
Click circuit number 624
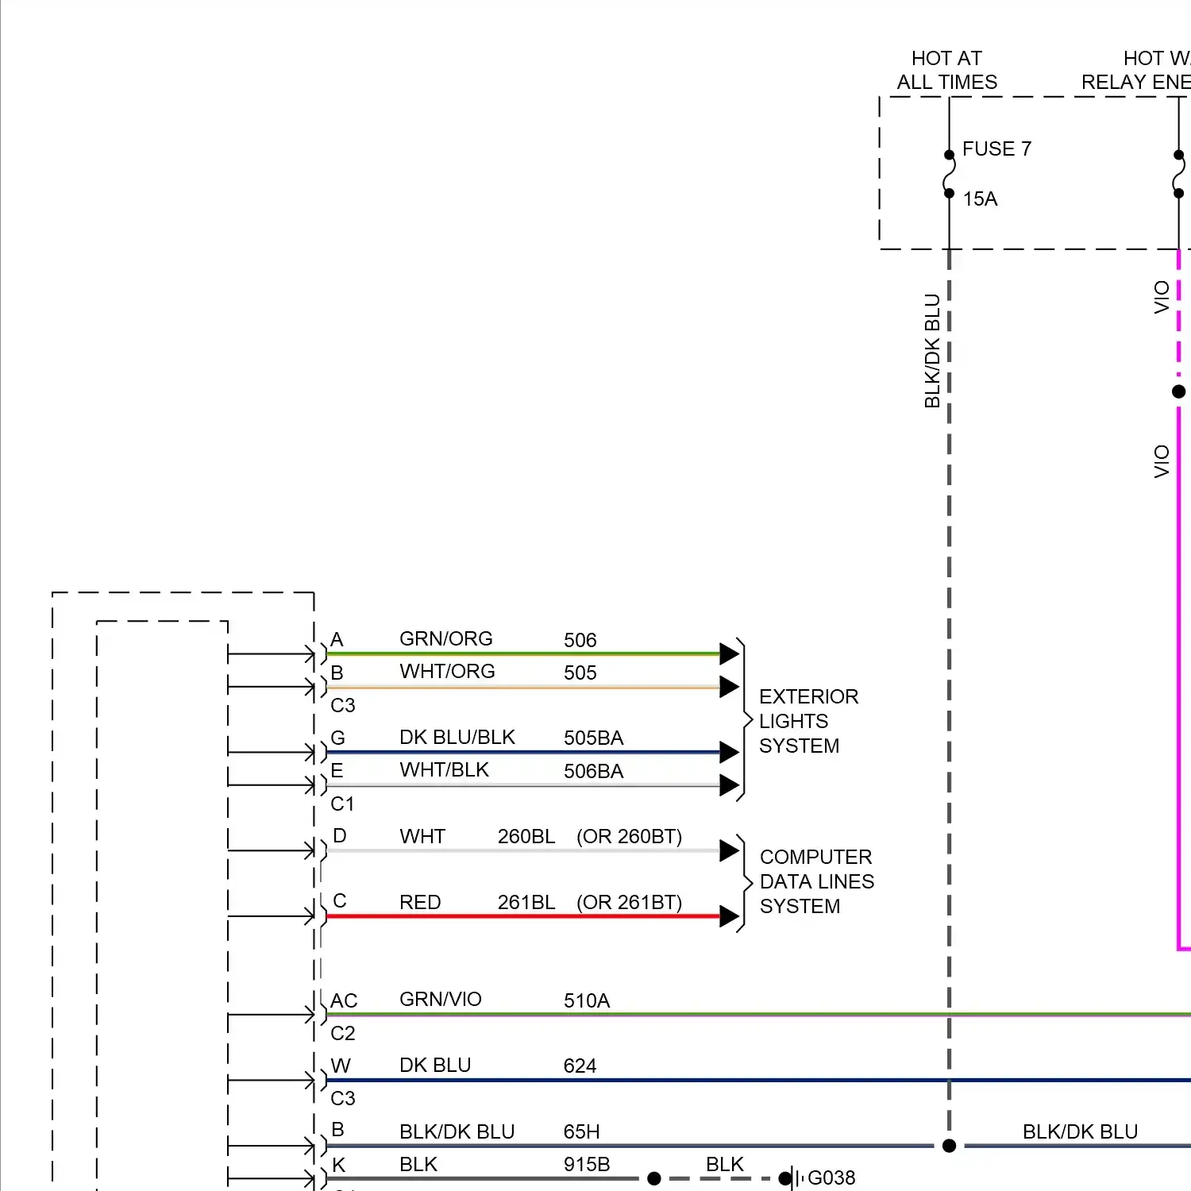tap(580, 1066)
